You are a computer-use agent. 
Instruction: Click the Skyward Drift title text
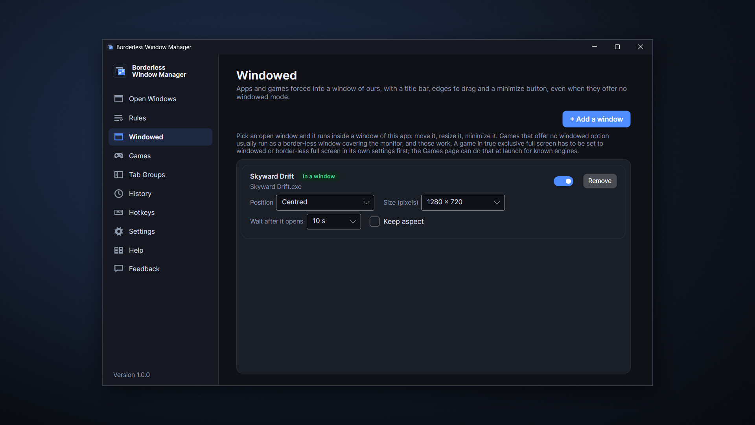tap(272, 176)
